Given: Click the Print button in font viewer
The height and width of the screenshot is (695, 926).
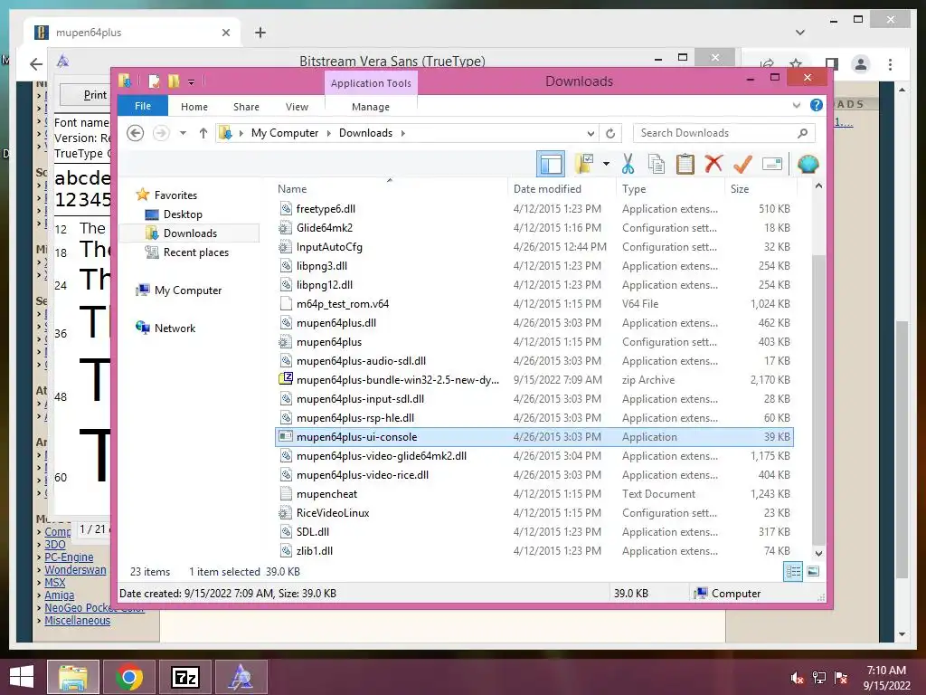Looking at the screenshot, I should pos(95,95).
